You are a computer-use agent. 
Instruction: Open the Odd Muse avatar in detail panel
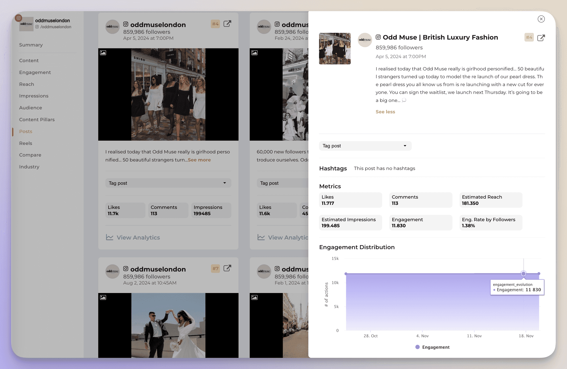365,40
